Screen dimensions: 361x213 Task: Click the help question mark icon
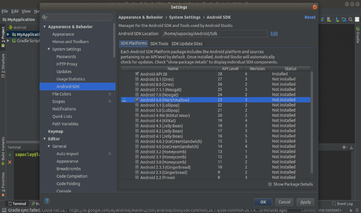coord(47,201)
